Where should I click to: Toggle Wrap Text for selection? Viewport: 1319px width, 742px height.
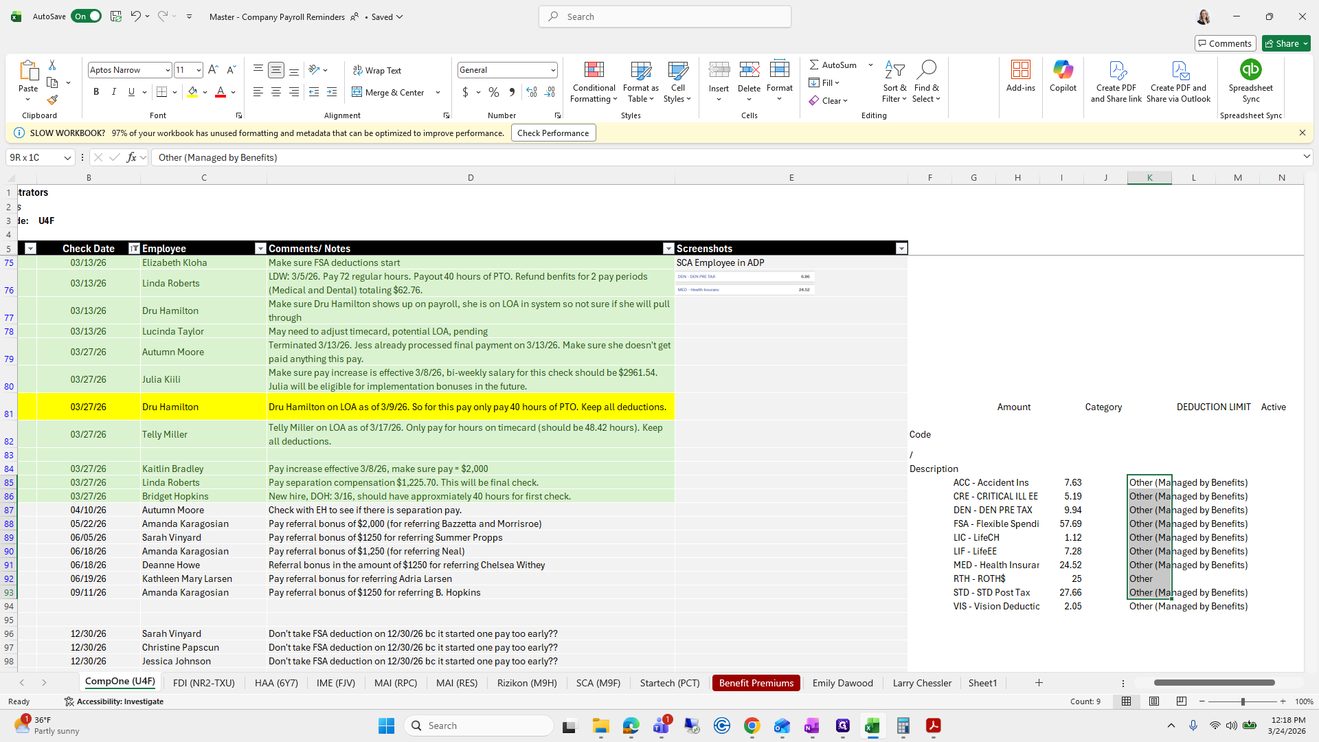point(377,70)
